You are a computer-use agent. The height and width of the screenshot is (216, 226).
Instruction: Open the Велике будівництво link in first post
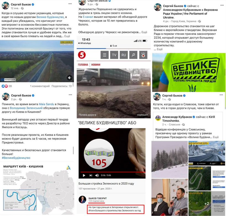click(x=50, y=17)
